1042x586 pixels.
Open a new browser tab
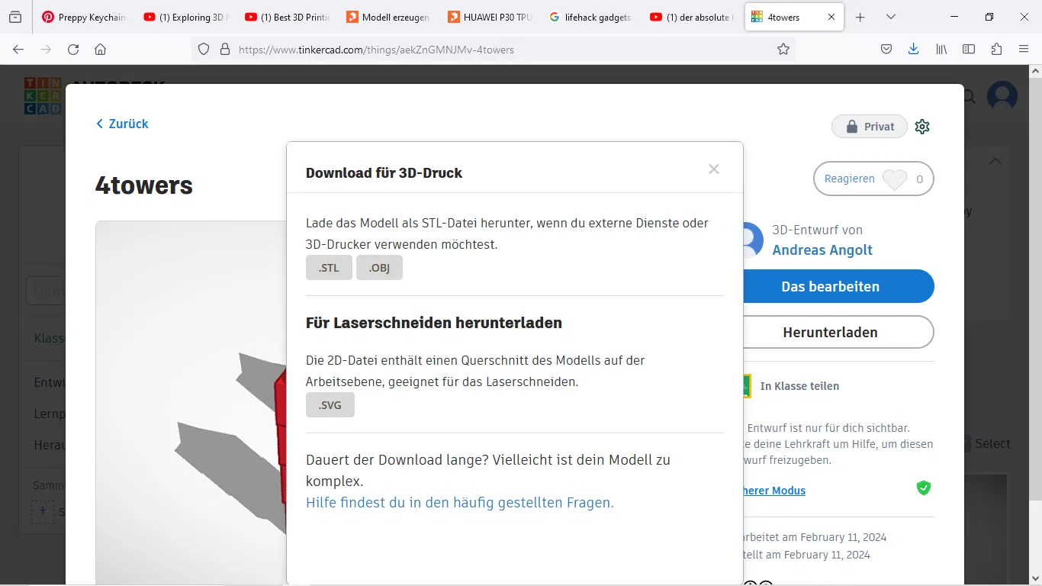pos(860,17)
